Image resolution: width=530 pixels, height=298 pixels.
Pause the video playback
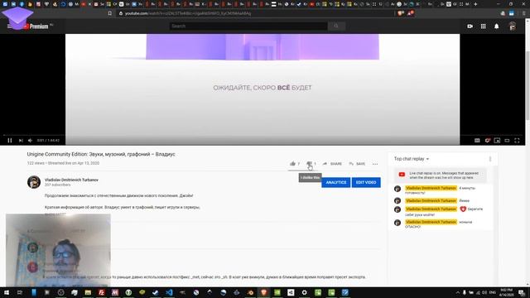click(10, 140)
